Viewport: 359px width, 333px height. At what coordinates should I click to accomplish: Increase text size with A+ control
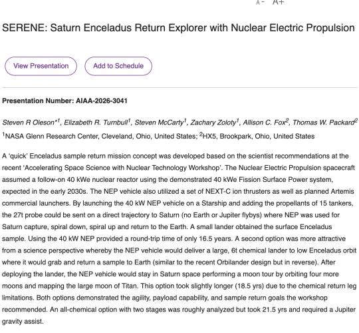(279, 2)
